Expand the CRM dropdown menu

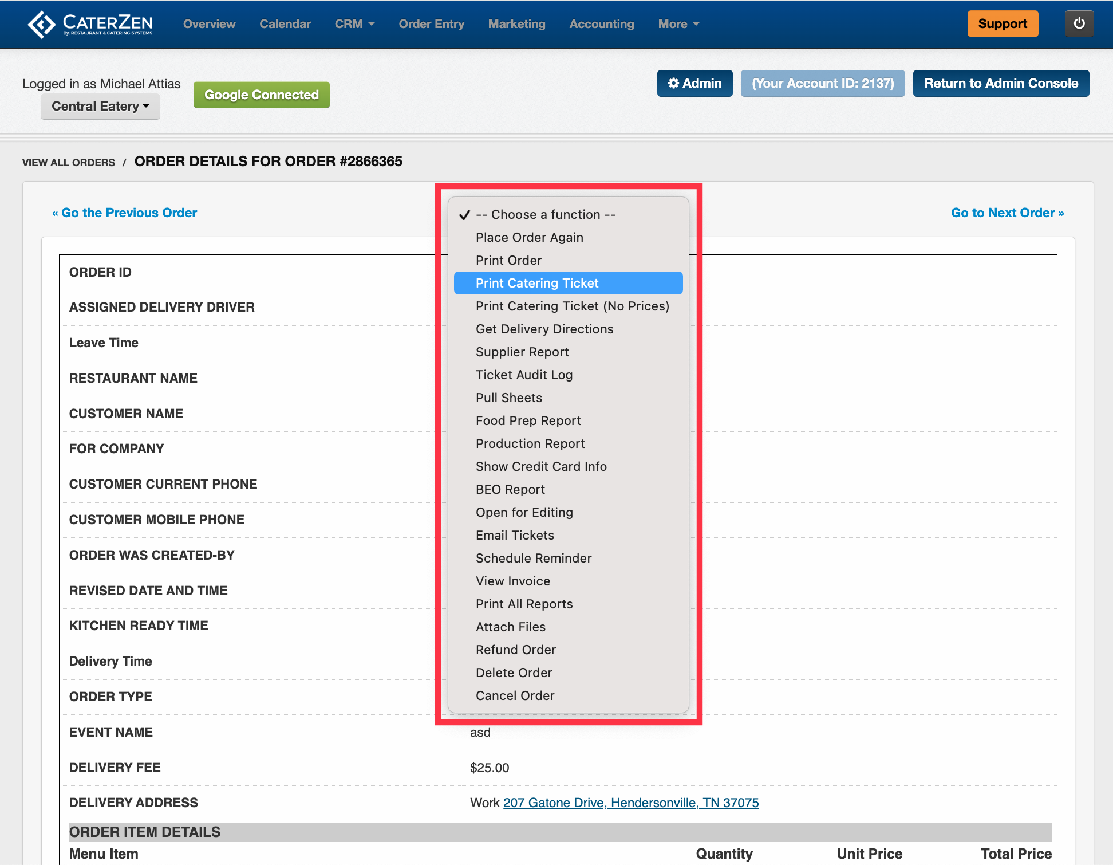coord(354,24)
